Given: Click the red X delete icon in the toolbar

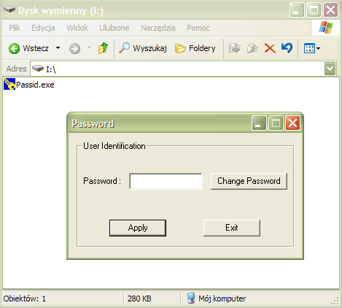Looking at the screenshot, I should pyautogui.click(x=270, y=48).
